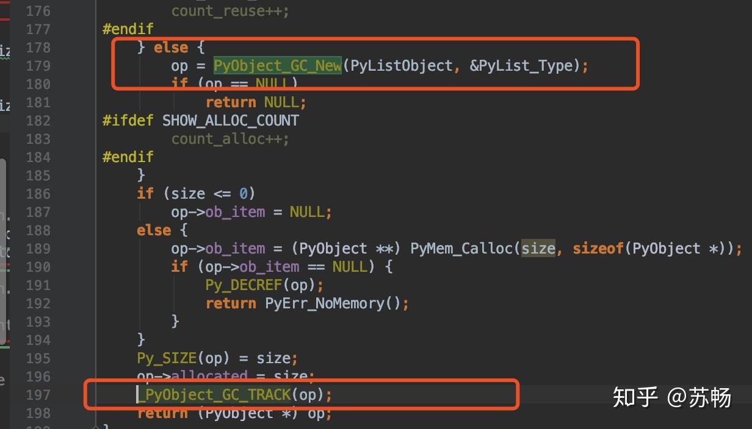
Task: Click the return keyword on line 181
Action: click(231, 102)
